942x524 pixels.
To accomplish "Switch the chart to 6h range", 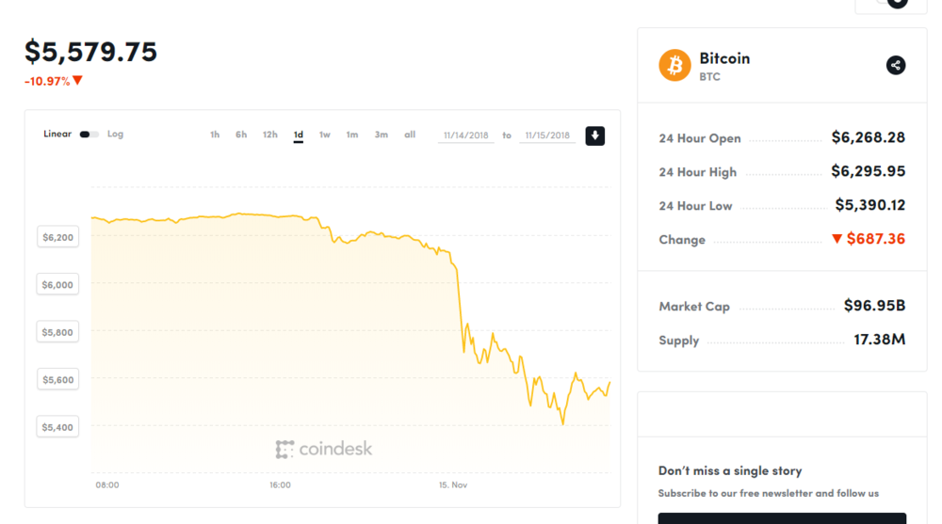I will (x=241, y=135).
